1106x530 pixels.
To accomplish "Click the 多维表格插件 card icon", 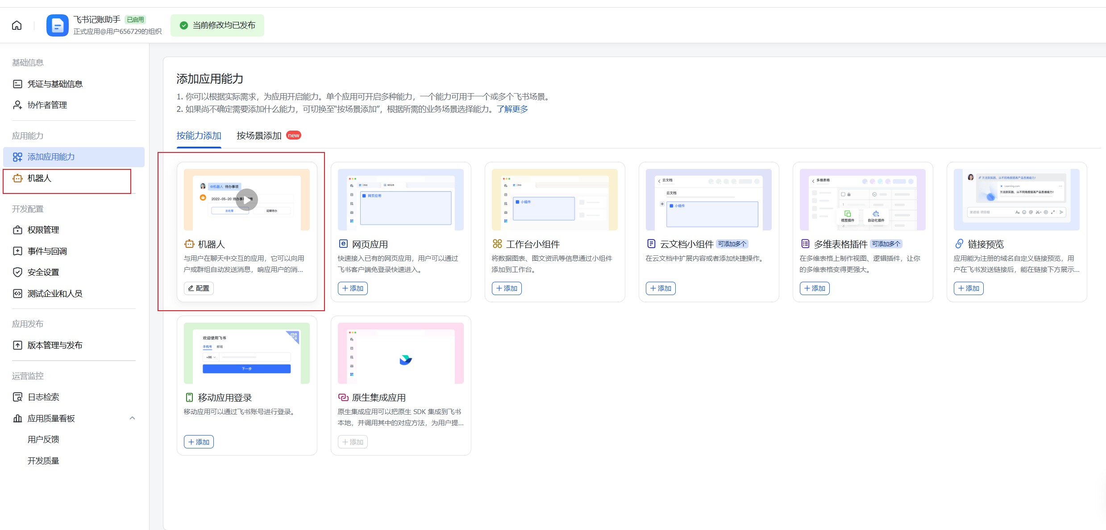I will (x=805, y=244).
